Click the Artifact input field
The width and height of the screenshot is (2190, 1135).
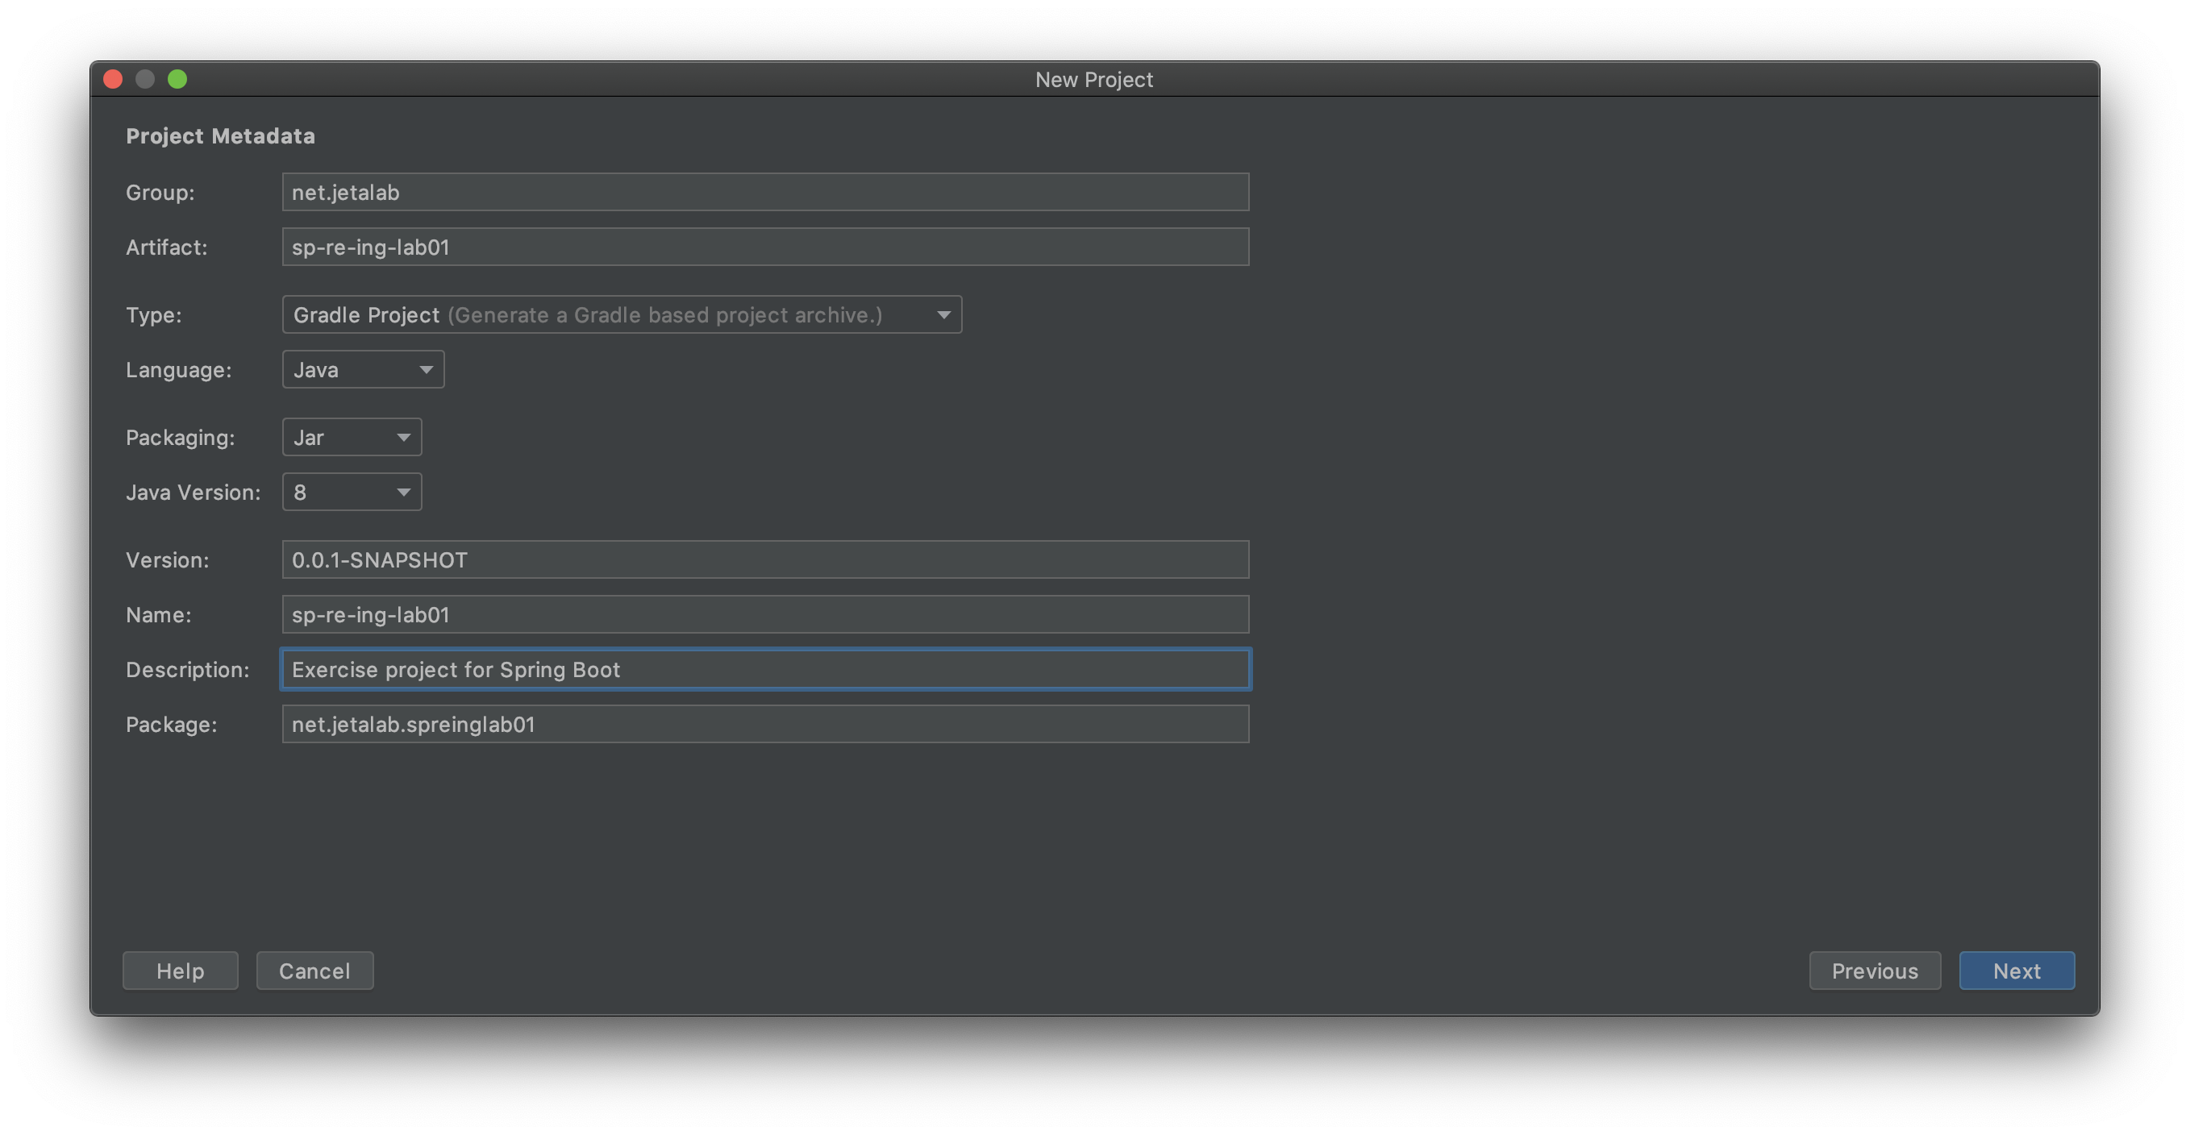(765, 247)
